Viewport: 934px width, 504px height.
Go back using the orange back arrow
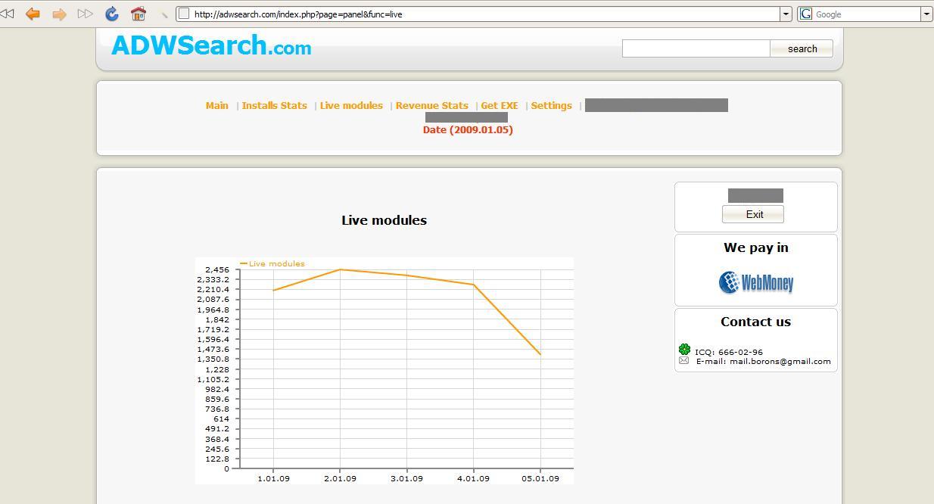33,14
